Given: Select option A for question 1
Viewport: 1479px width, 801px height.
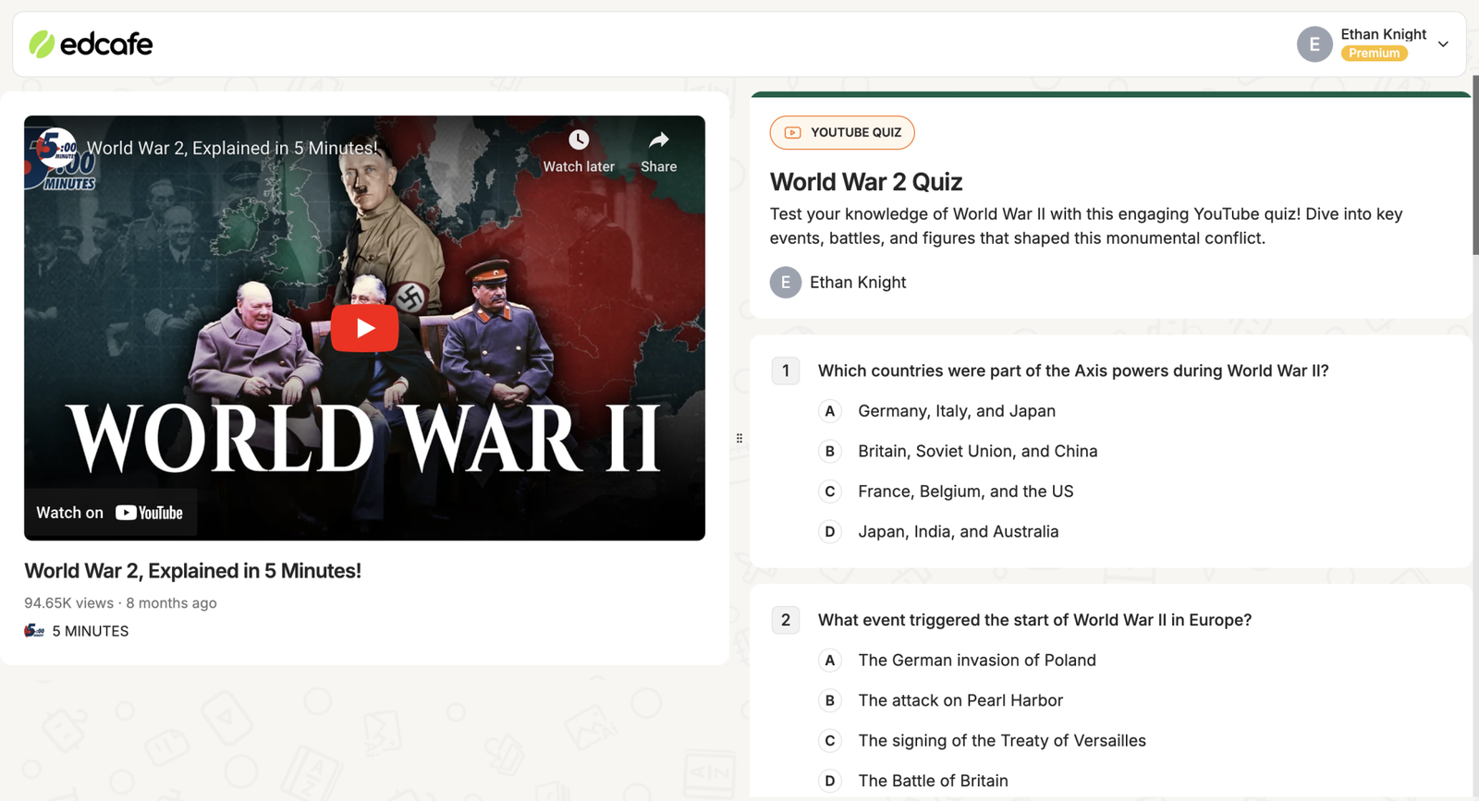Looking at the screenshot, I should click(x=829, y=411).
